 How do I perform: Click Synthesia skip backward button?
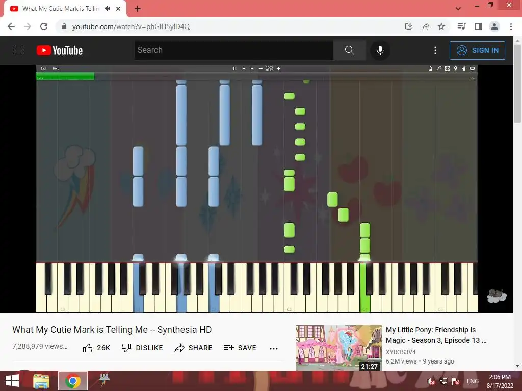pyautogui.click(x=244, y=69)
